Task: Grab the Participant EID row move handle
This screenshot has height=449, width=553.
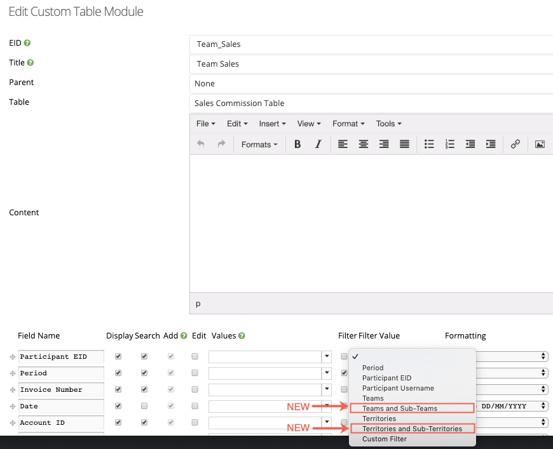Action: [13, 357]
